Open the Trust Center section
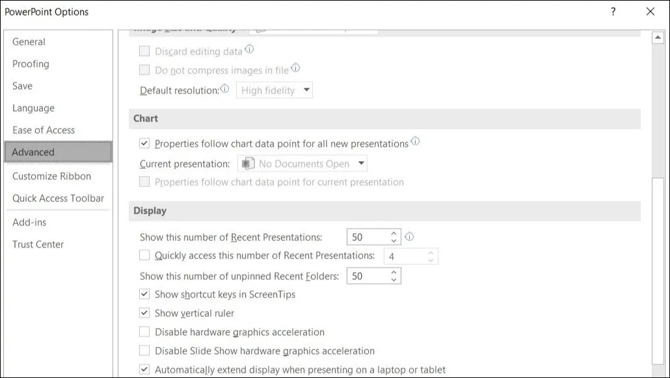The image size is (670, 378). [x=38, y=244]
